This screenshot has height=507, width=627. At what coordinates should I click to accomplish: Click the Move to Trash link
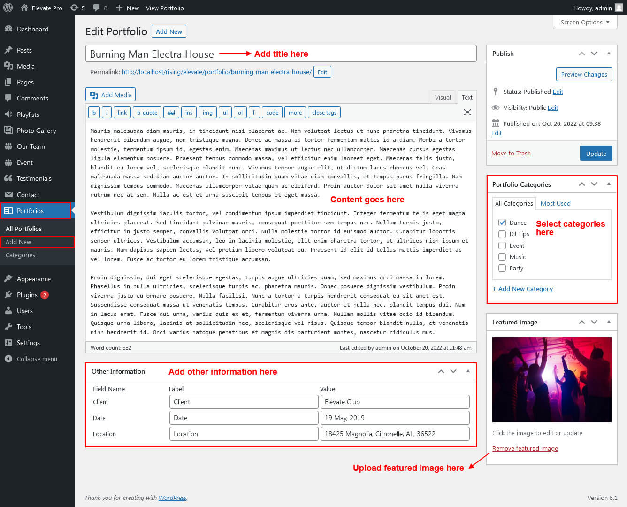(x=511, y=154)
